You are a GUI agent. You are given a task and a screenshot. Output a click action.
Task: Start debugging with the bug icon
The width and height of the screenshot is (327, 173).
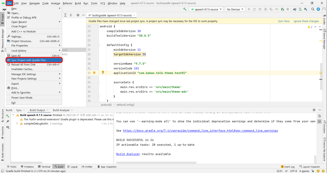point(266,9)
